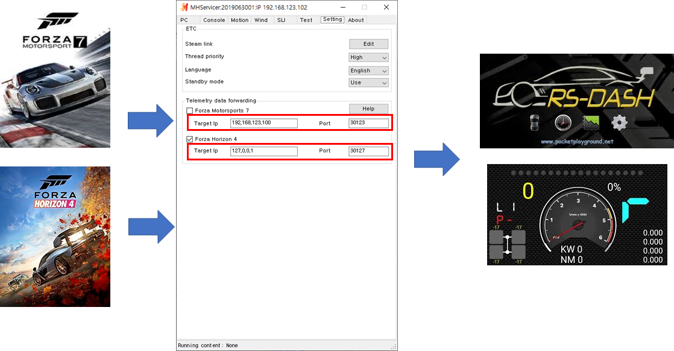674x351 pixels.
Task: Click the Forza Horizon 4 cover image
Action: (x=55, y=236)
